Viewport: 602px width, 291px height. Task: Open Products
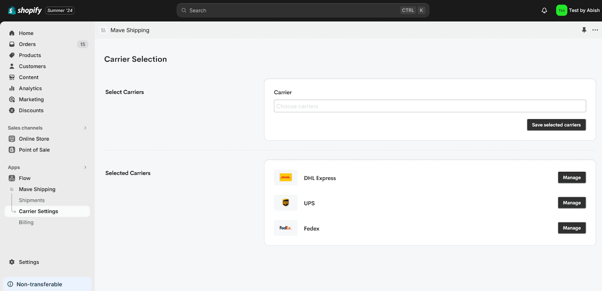[30, 55]
